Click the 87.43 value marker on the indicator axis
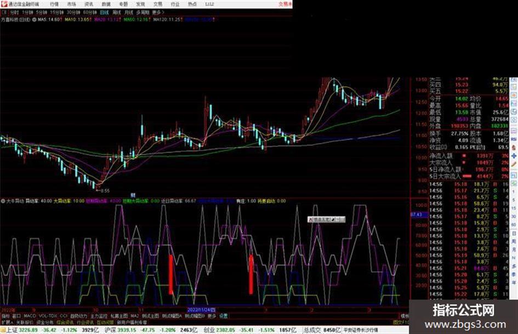Image resolution: width=518 pixels, height=334 pixels. (419, 214)
